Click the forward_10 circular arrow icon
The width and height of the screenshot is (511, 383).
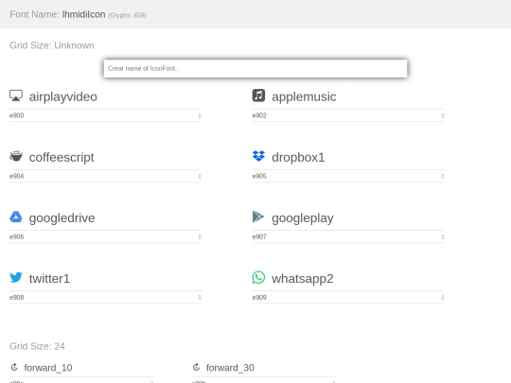point(14,367)
